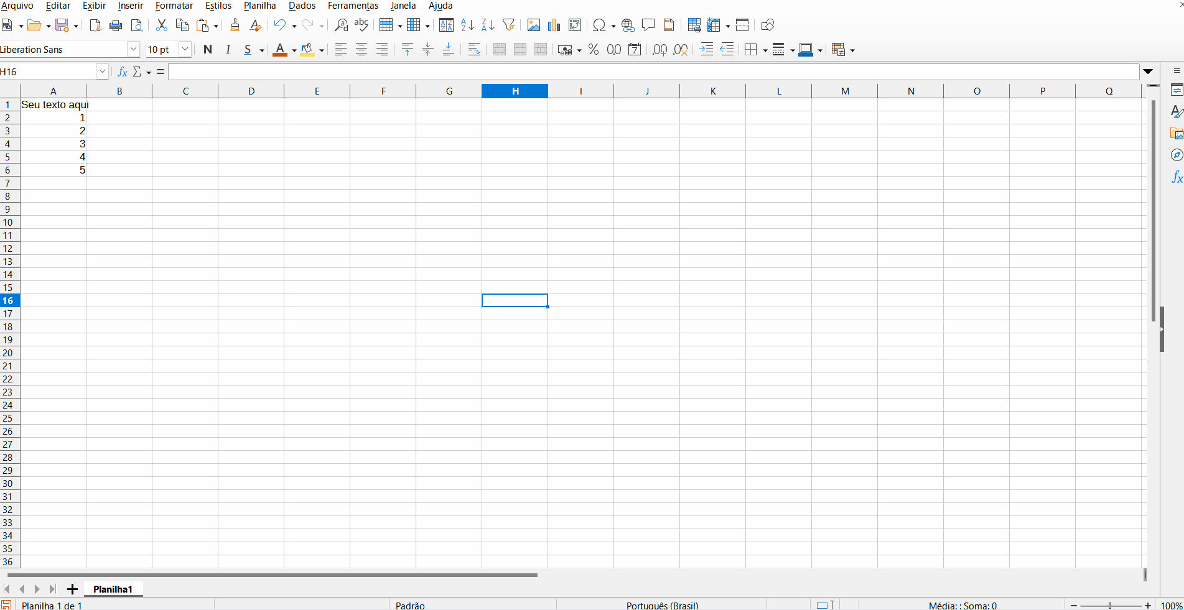Click the Format as Percent icon

[594, 50]
